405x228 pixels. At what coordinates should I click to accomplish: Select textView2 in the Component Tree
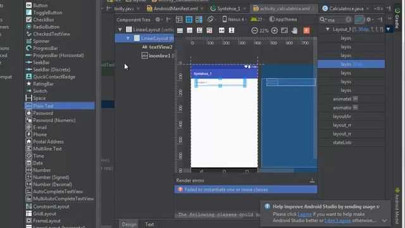(x=160, y=47)
